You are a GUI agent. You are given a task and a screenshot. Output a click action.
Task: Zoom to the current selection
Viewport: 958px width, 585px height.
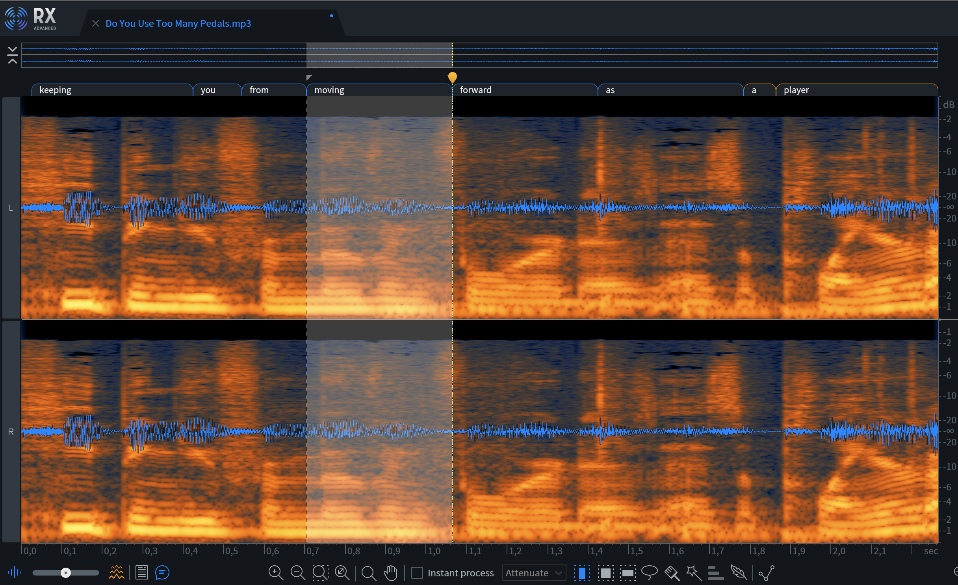tap(320, 572)
